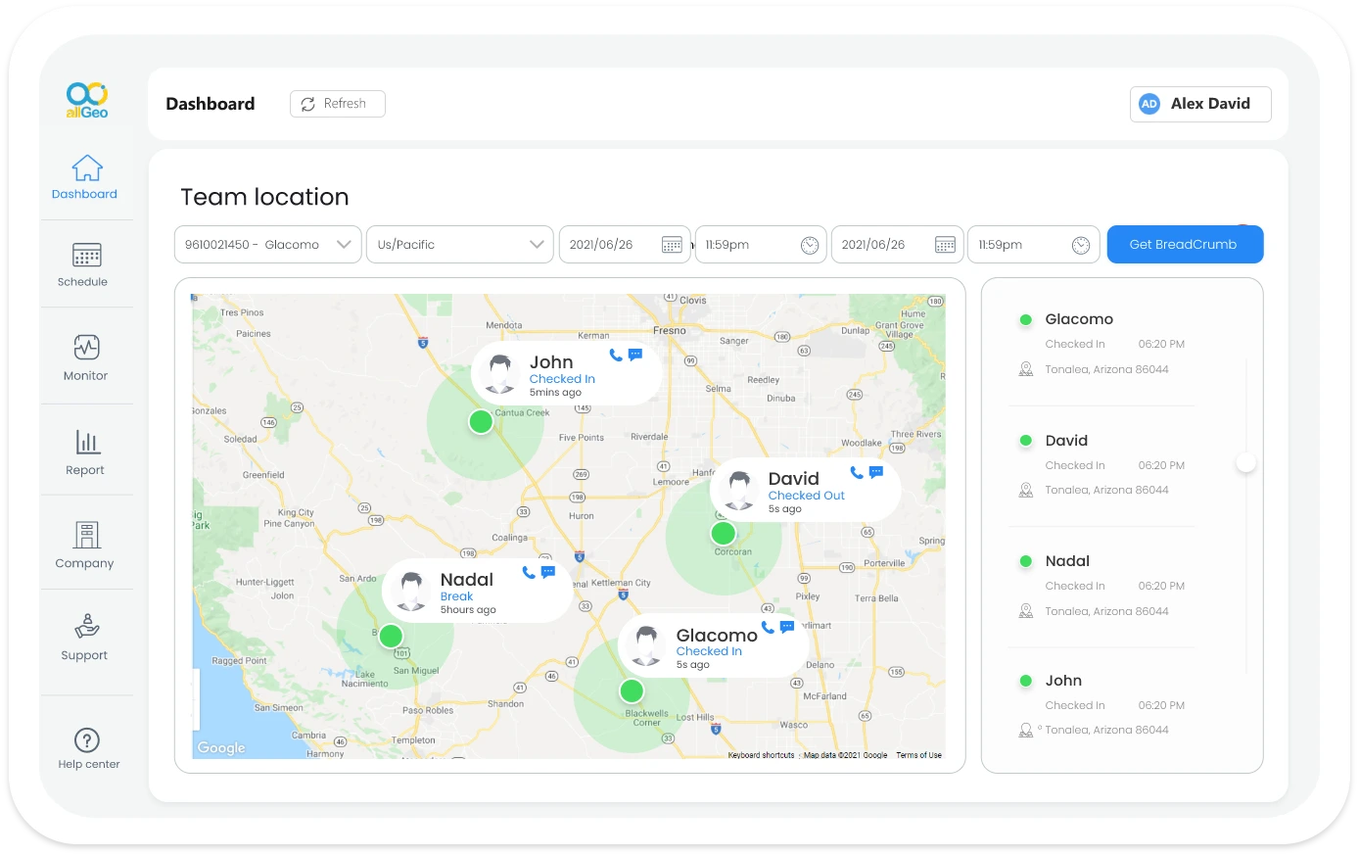
Task: Open the Help center
Action: [x=87, y=749]
